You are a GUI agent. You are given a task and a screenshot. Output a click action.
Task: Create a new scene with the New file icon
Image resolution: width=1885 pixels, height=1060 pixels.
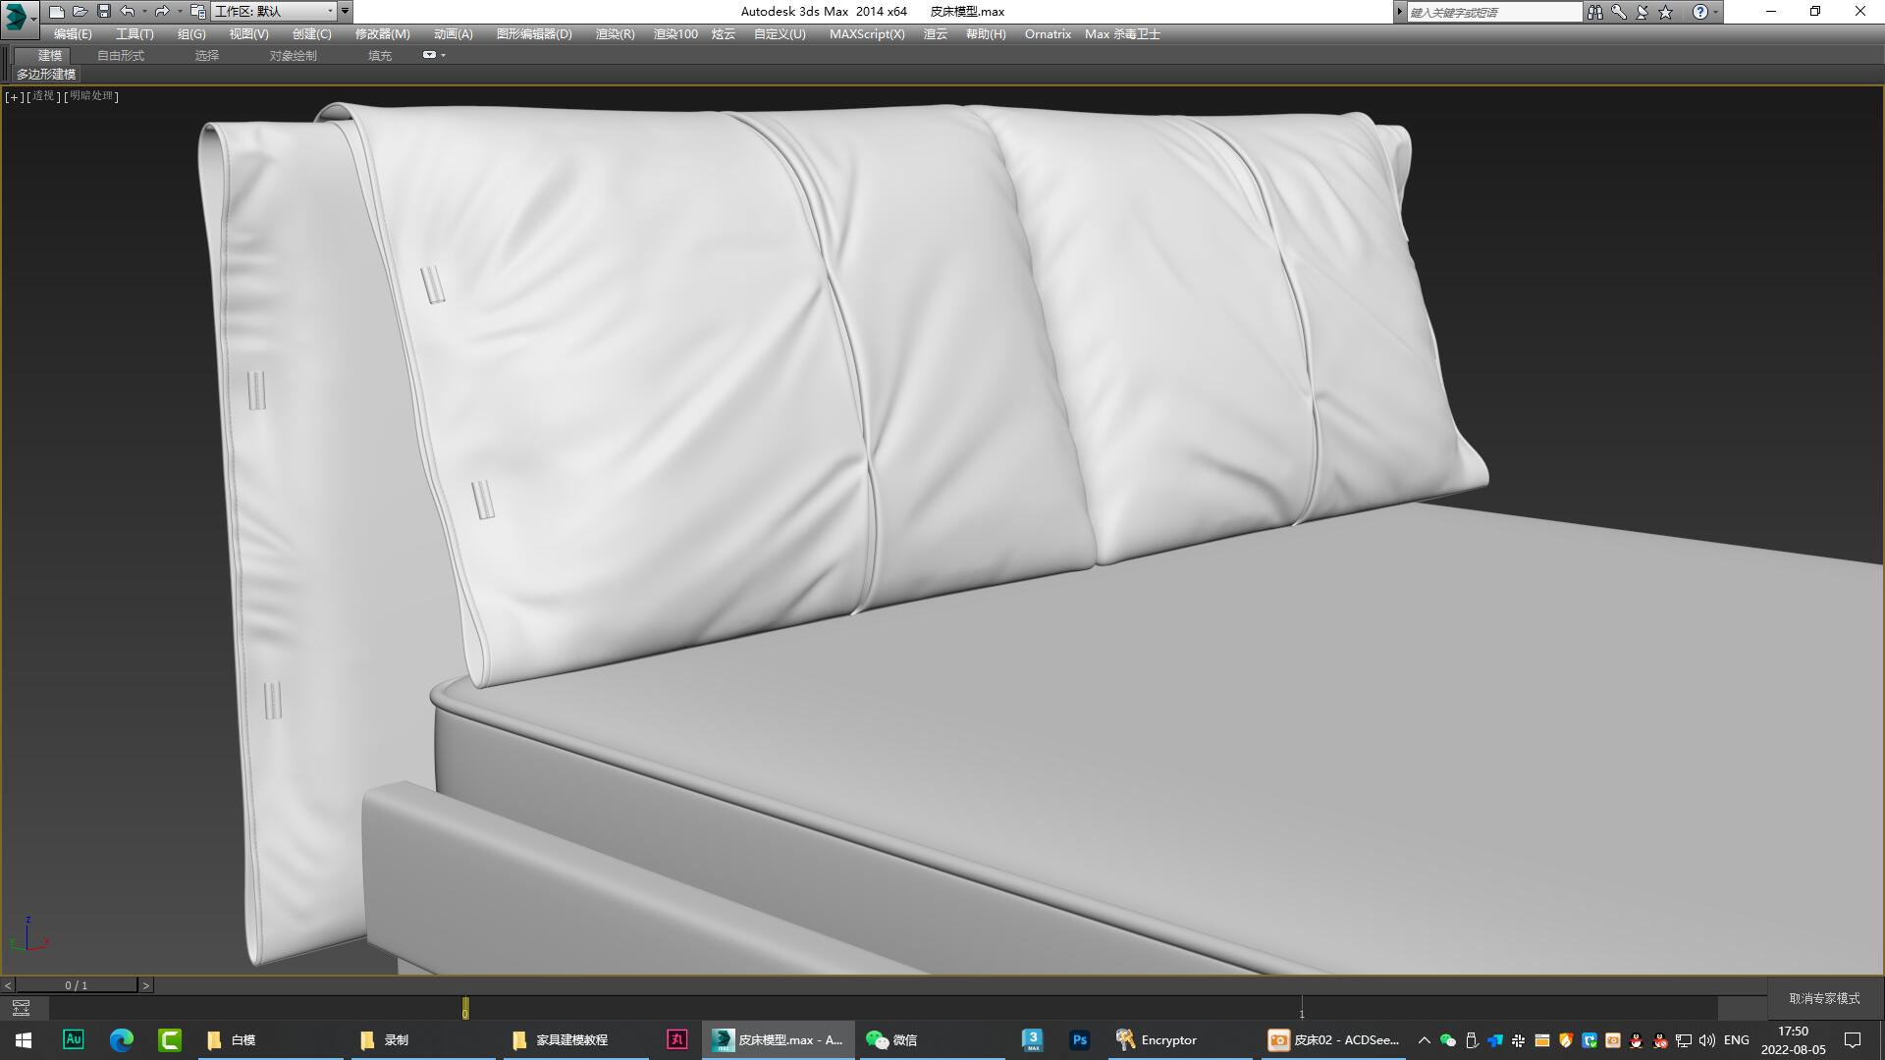point(57,11)
